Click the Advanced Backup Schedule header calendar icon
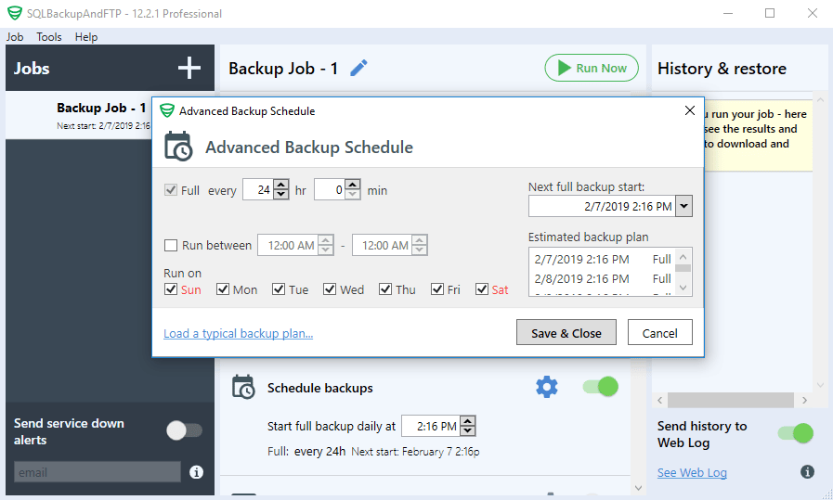Viewport: 833px width, 500px height. click(178, 146)
